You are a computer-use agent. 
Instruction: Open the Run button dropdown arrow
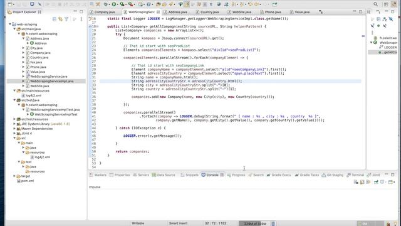[x=118, y=4]
